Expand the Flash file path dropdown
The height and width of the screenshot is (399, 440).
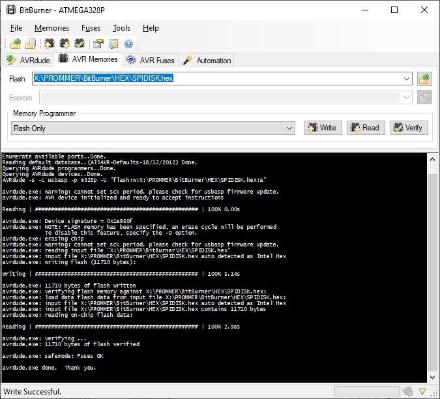tap(406, 79)
